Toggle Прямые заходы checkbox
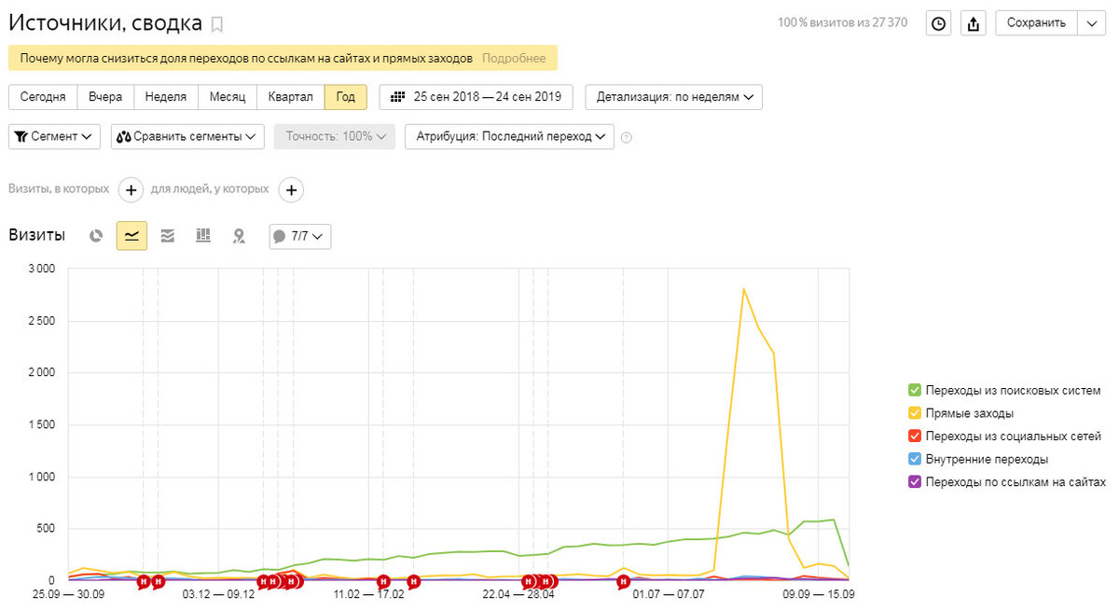The image size is (1119, 610). click(x=915, y=413)
